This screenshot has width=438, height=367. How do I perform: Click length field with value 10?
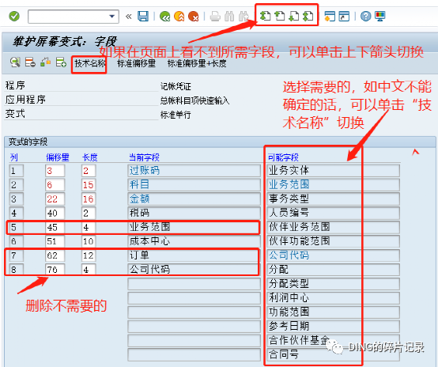[x=89, y=241]
